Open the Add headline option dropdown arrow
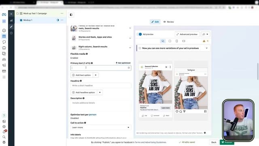This screenshot has height=146, width=259. [100, 92]
